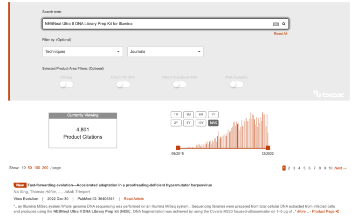The width and height of the screenshot is (358, 219).
Task: Select the 1M time range button
Action: (176, 115)
